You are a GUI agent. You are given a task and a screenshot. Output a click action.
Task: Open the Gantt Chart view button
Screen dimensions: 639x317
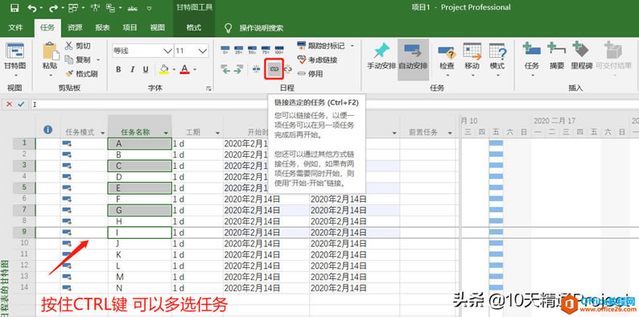point(15,59)
